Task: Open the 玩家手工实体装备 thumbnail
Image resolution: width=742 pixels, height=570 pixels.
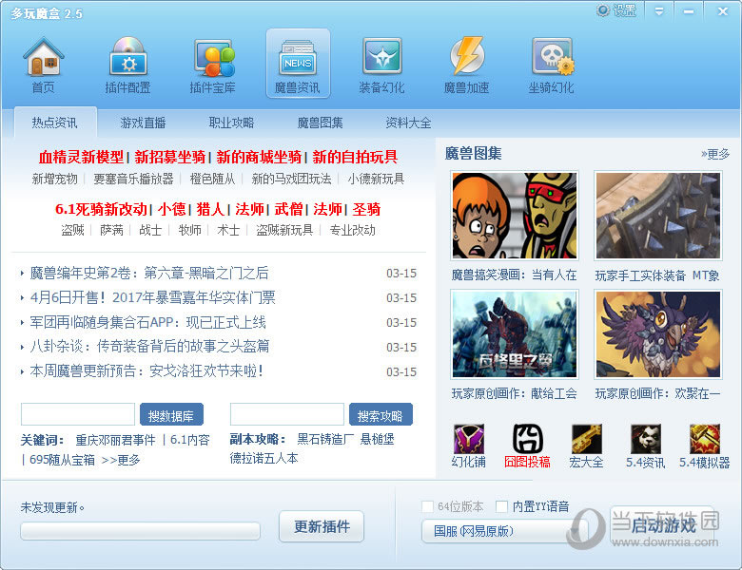Action: [658, 216]
